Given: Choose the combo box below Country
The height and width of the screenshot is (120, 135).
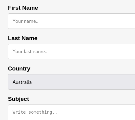Looking at the screenshot, I should (71, 82).
